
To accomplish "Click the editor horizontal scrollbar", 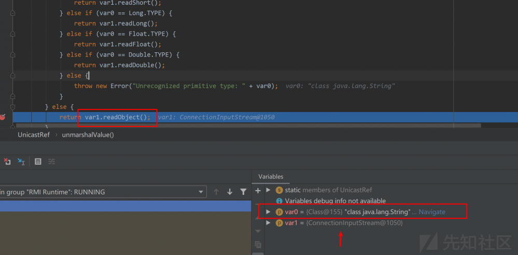I will (248, 125).
